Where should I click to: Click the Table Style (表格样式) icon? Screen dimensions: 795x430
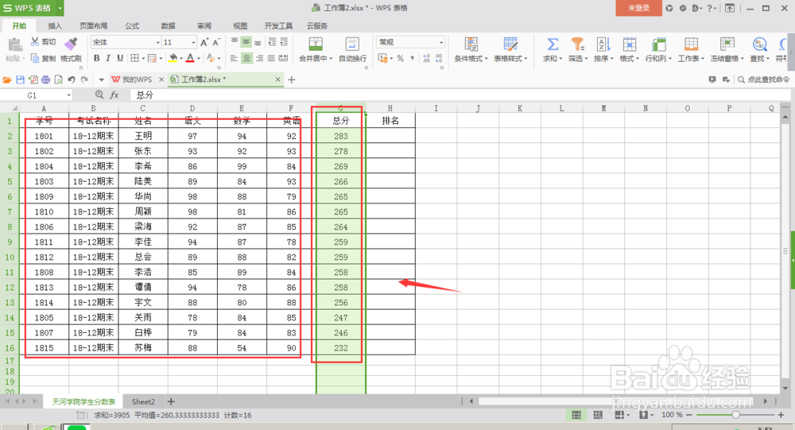[x=510, y=45]
